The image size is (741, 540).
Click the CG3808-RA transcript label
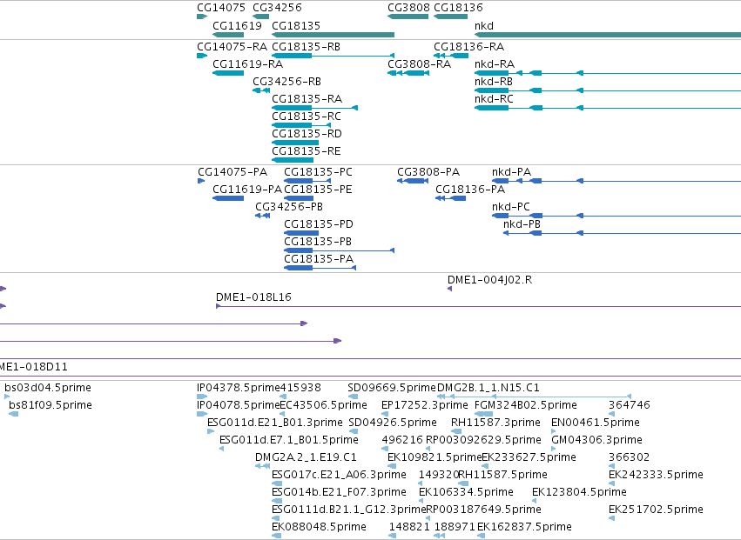tap(419, 64)
